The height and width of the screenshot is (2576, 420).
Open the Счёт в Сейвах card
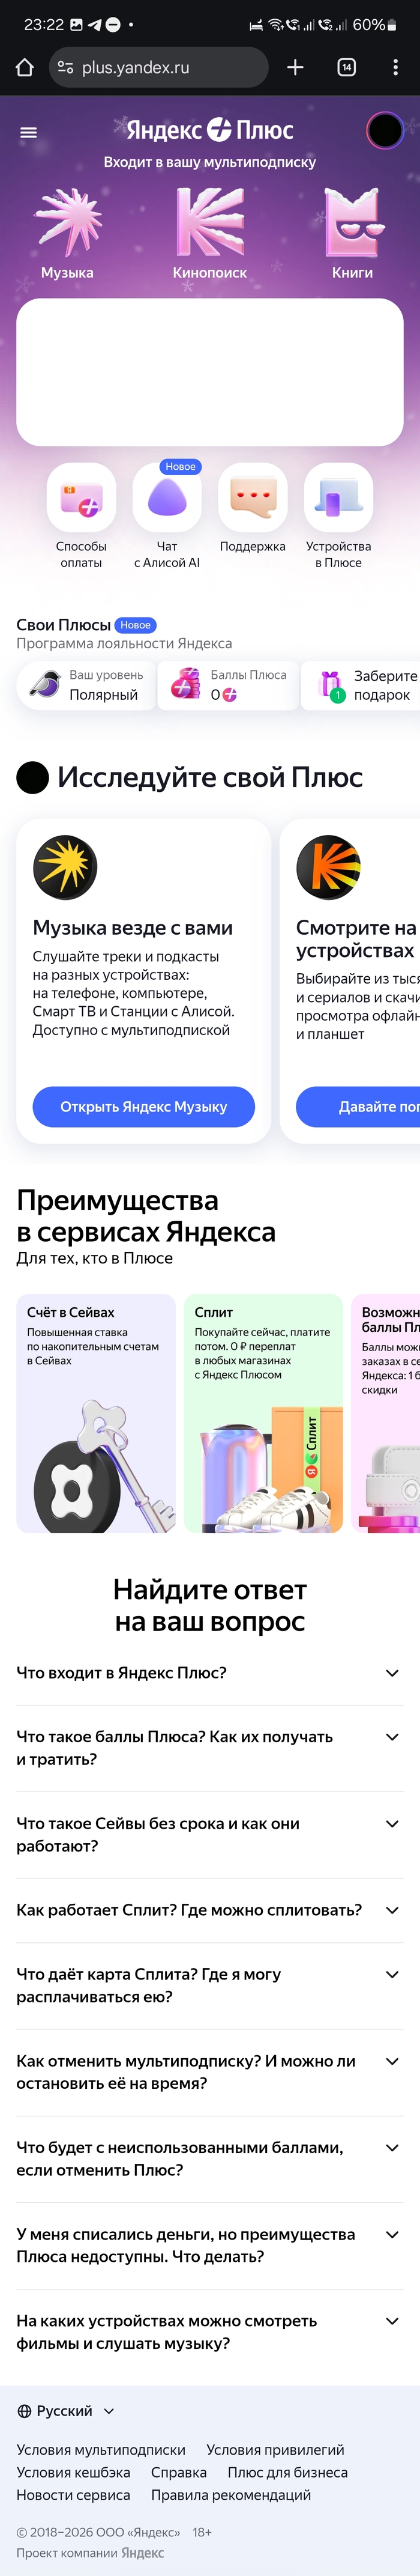tap(96, 1413)
